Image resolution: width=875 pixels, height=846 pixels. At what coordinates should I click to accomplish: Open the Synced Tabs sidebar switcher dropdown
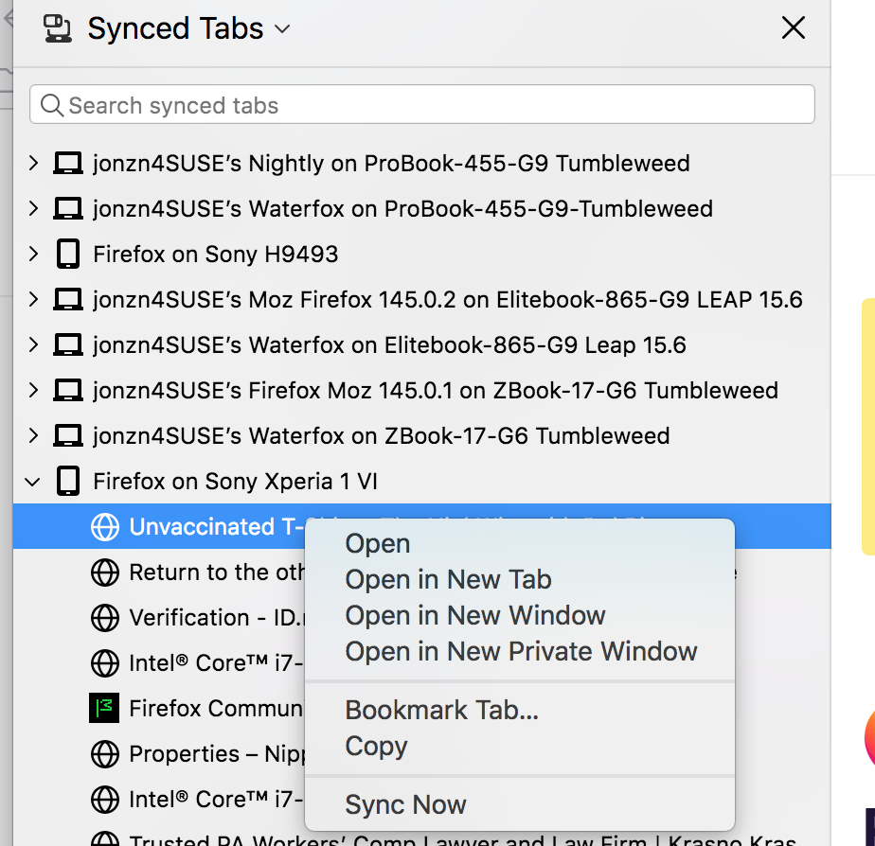pyautogui.click(x=282, y=29)
